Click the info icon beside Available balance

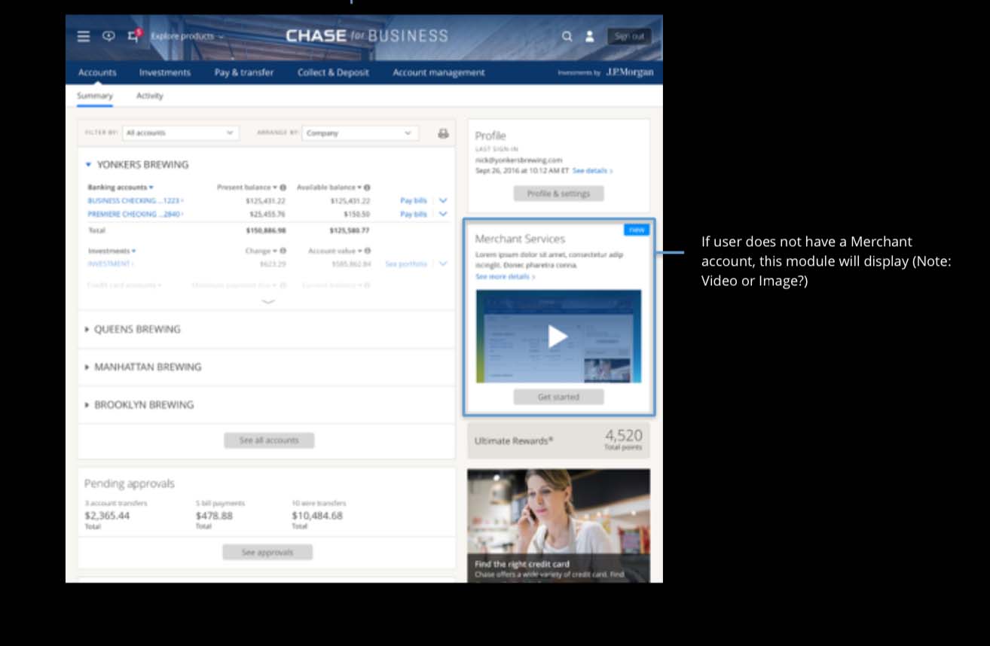click(367, 187)
